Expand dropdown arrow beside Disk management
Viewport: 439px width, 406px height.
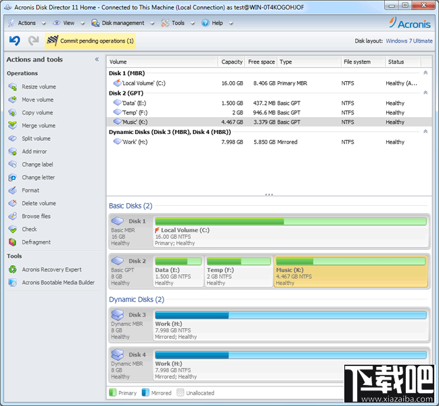tap(152, 24)
